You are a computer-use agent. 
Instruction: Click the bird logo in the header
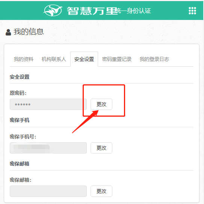pyautogui.click(x=53, y=11)
